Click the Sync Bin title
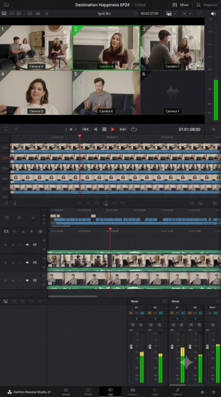The height and width of the screenshot is (397, 221). coord(104,13)
